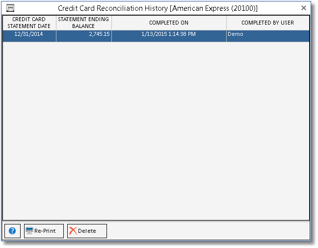The image size is (318, 248).
Task: Close the Reconciliation History window
Action: tap(303, 8)
